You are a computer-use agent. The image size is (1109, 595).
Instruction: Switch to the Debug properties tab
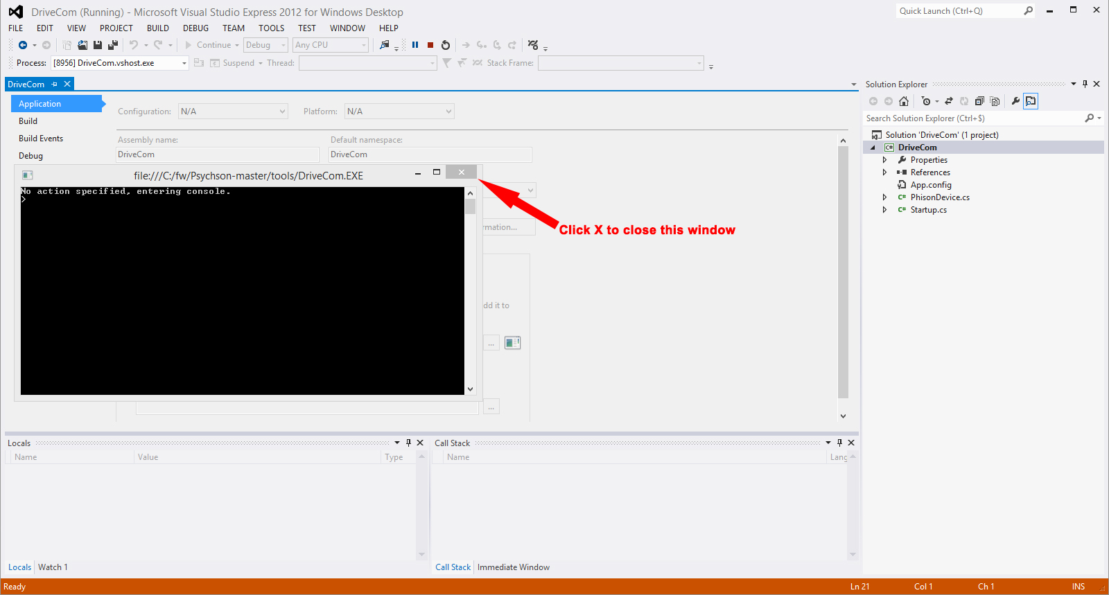(x=30, y=156)
